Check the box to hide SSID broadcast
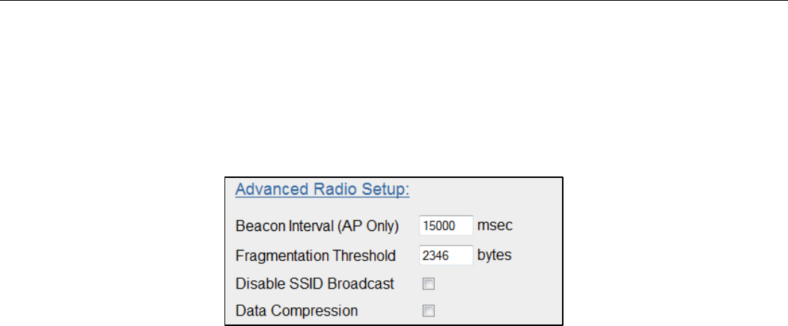Image resolution: width=788 pixels, height=326 pixels. pos(429,284)
